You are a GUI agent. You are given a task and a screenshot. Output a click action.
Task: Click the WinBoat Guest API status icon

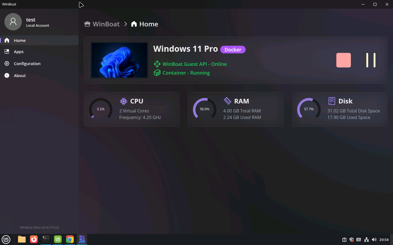157,64
